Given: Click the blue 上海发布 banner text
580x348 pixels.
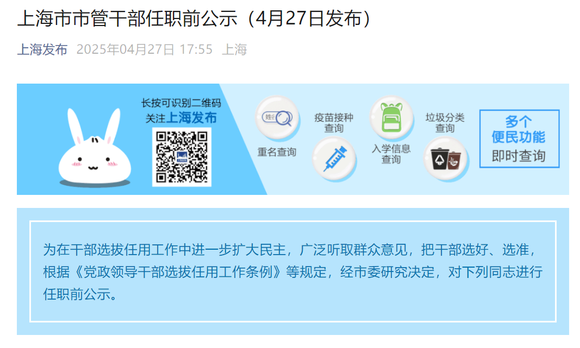Looking at the screenshot, I should [191, 118].
